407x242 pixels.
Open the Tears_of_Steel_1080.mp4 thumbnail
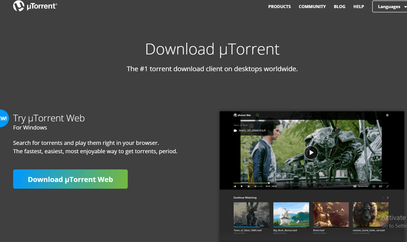click(252, 214)
